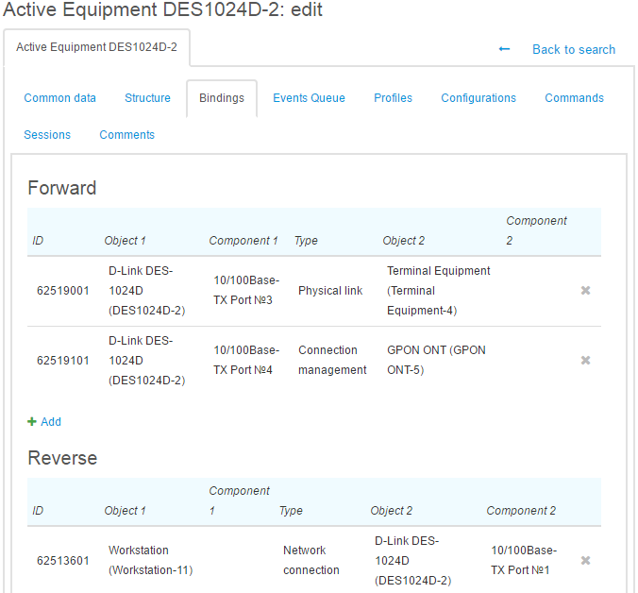This screenshot has height=593, width=638.
Task: Click the Forward table Object 2 header
Action: [x=403, y=241]
